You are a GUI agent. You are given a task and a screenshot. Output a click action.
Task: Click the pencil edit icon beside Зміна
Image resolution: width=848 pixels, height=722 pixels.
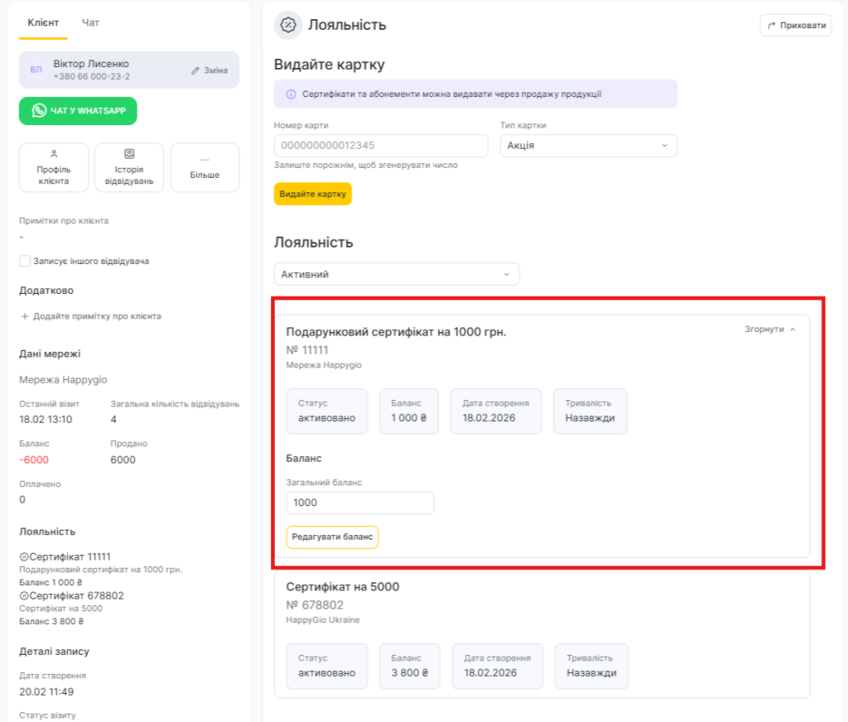click(195, 70)
